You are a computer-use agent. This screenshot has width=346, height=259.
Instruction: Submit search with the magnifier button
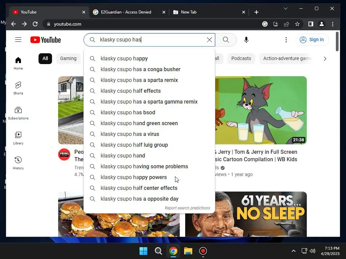pos(226,40)
